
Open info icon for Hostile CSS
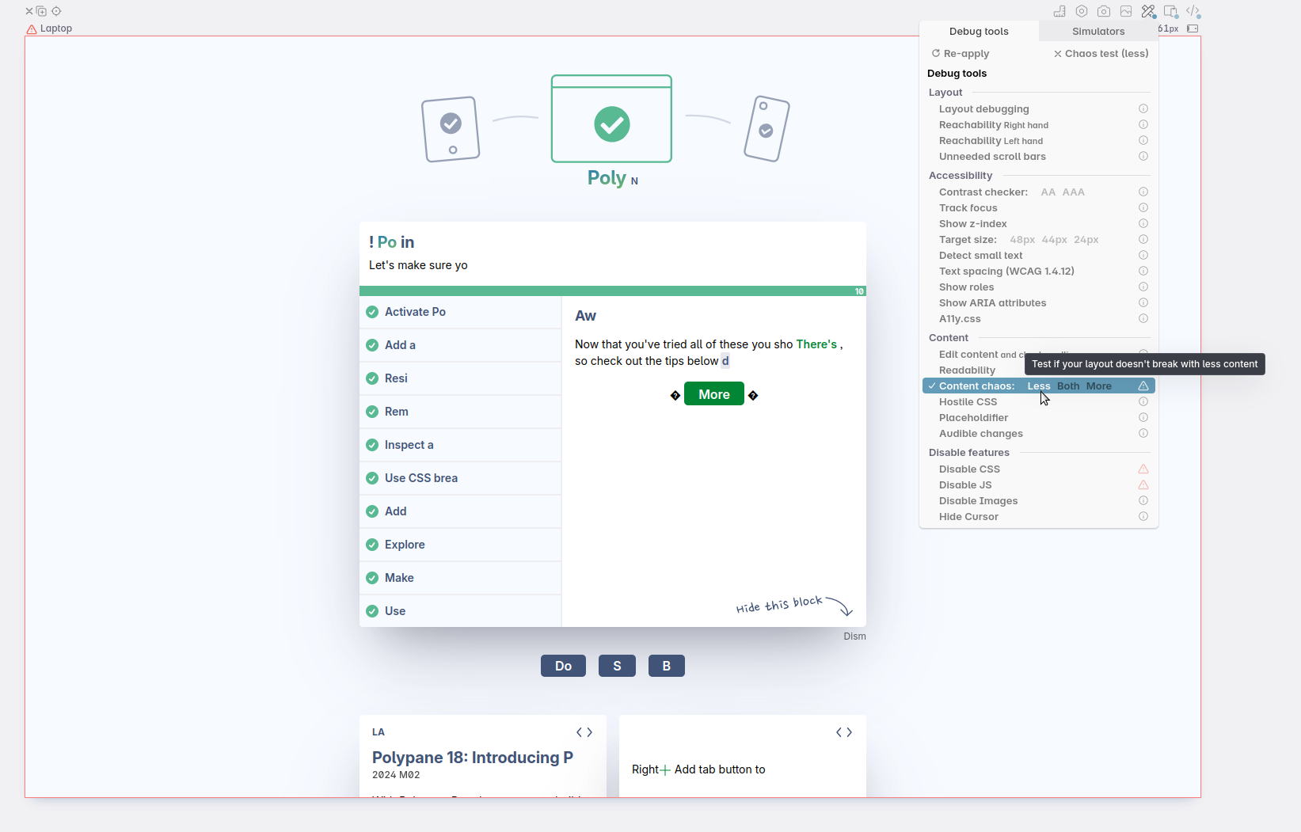coord(1143,401)
